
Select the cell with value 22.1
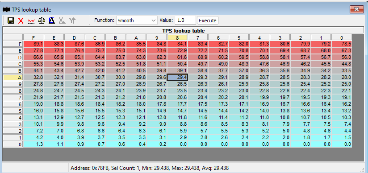point(342,91)
